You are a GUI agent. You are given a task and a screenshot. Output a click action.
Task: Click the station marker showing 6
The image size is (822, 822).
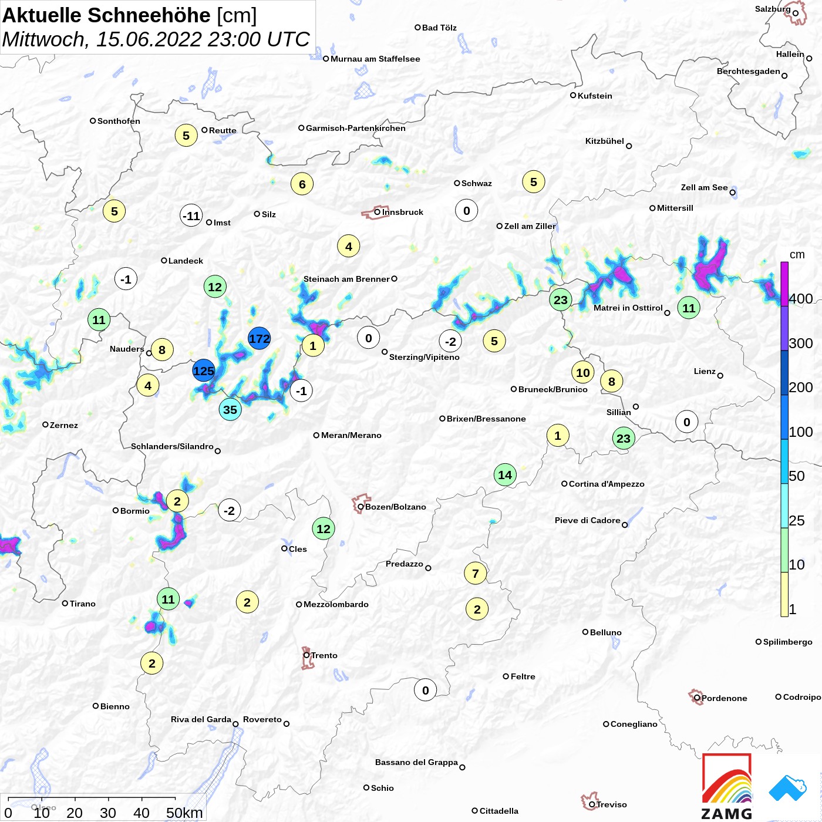tap(302, 184)
